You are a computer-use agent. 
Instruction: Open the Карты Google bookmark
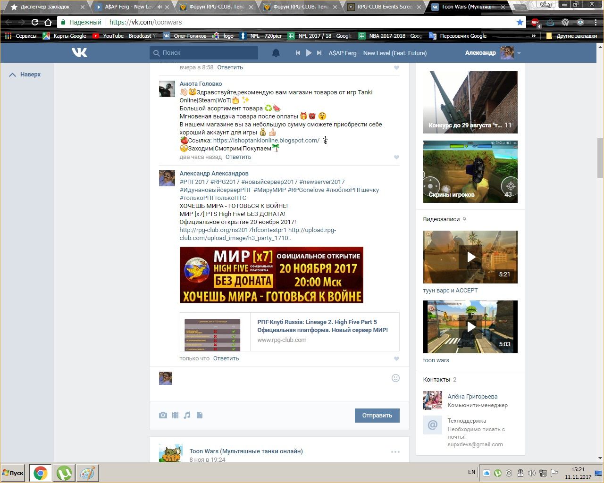click(x=65, y=36)
